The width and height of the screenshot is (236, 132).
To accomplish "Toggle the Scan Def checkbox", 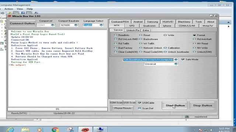I will [x=139, y=108].
